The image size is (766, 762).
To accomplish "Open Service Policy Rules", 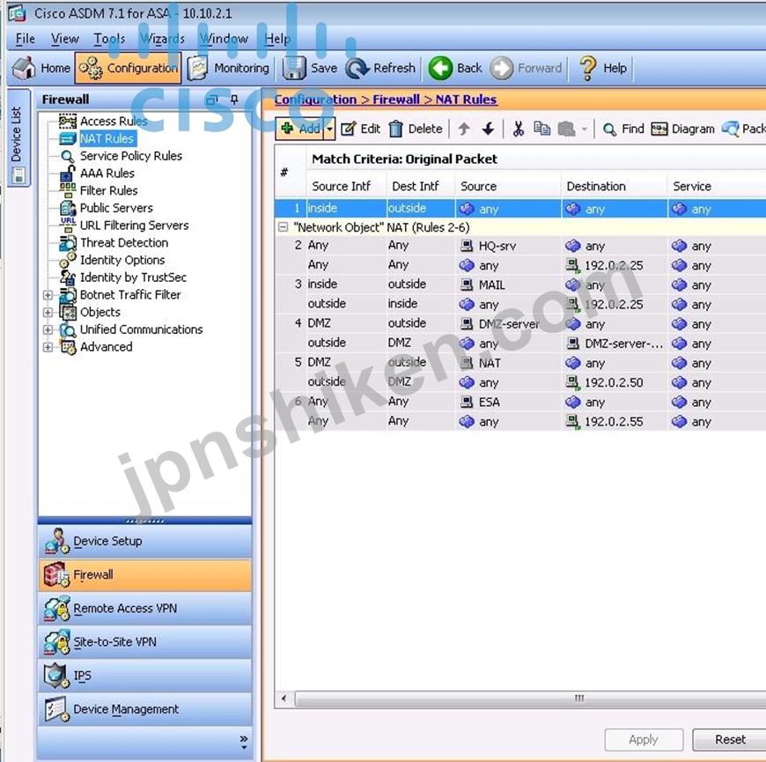I will click(x=131, y=156).
